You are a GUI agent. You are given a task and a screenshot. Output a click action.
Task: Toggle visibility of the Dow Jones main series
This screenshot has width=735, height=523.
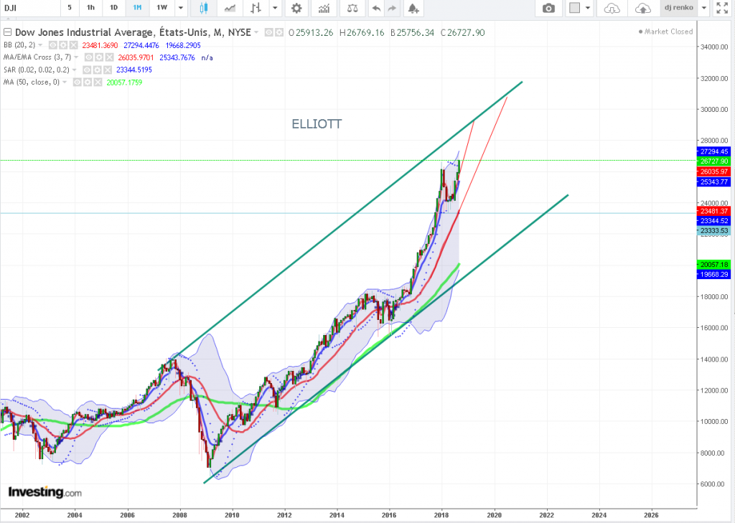tap(269, 32)
